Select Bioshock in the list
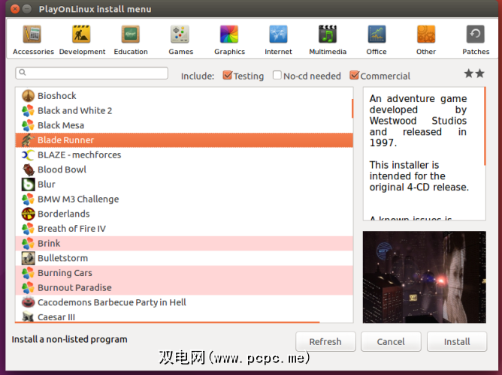 (x=184, y=95)
